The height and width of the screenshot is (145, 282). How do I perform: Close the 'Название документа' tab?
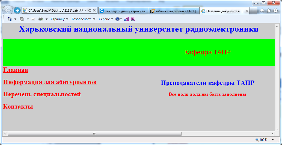point(247,11)
